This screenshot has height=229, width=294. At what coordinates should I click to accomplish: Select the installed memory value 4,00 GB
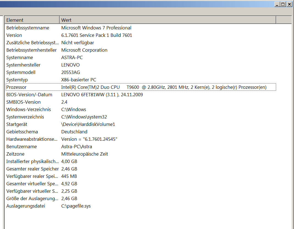point(69,161)
